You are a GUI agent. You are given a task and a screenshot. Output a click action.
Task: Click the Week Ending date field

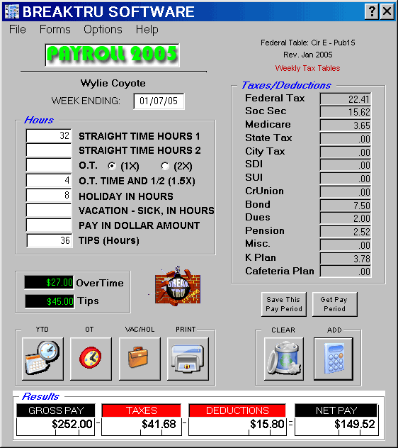(159, 101)
